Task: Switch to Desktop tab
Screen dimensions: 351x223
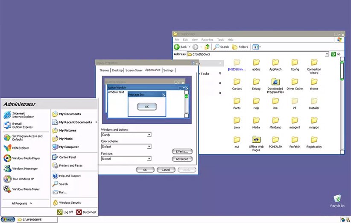Action: pyautogui.click(x=117, y=70)
